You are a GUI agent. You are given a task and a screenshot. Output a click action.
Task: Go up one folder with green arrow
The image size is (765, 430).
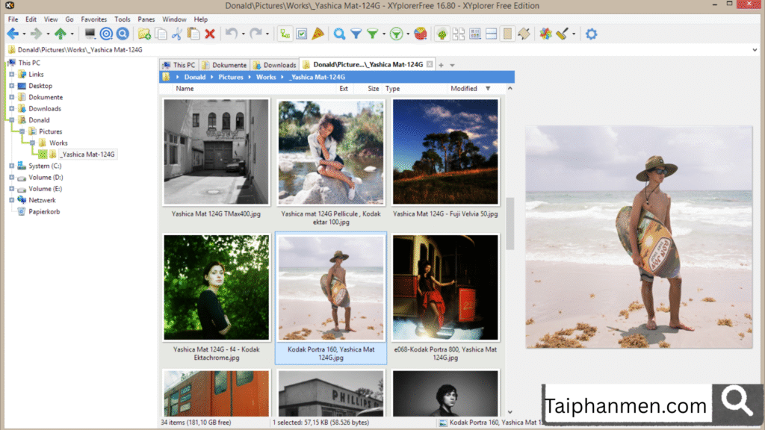[x=61, y=34]
